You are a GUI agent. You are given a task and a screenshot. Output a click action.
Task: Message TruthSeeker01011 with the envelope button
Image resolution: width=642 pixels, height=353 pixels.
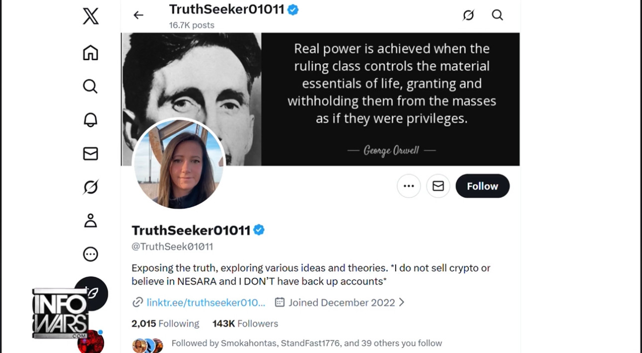438,186
